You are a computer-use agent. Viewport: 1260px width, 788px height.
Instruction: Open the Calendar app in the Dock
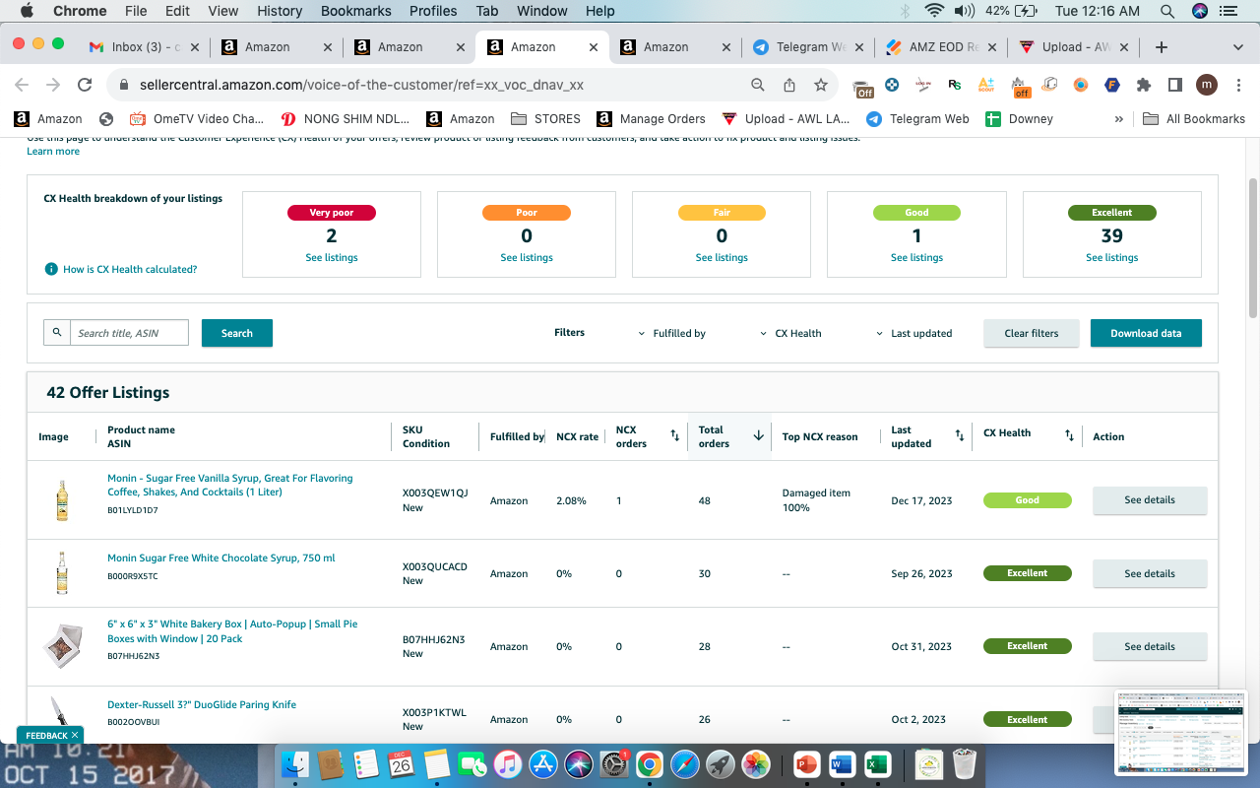point(401,764)
